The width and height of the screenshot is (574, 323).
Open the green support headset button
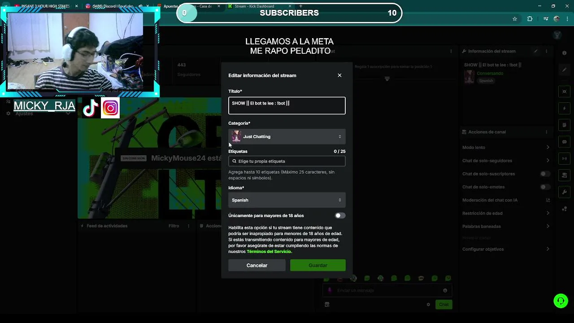561,301
